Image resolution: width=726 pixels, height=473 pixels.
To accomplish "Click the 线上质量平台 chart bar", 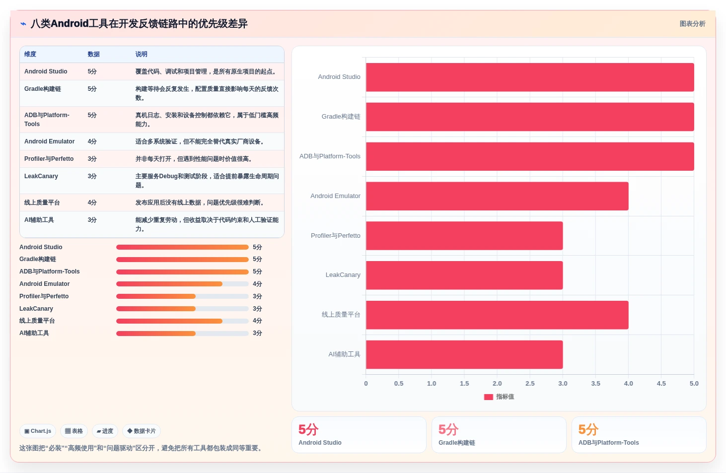I will pos(497,315).
